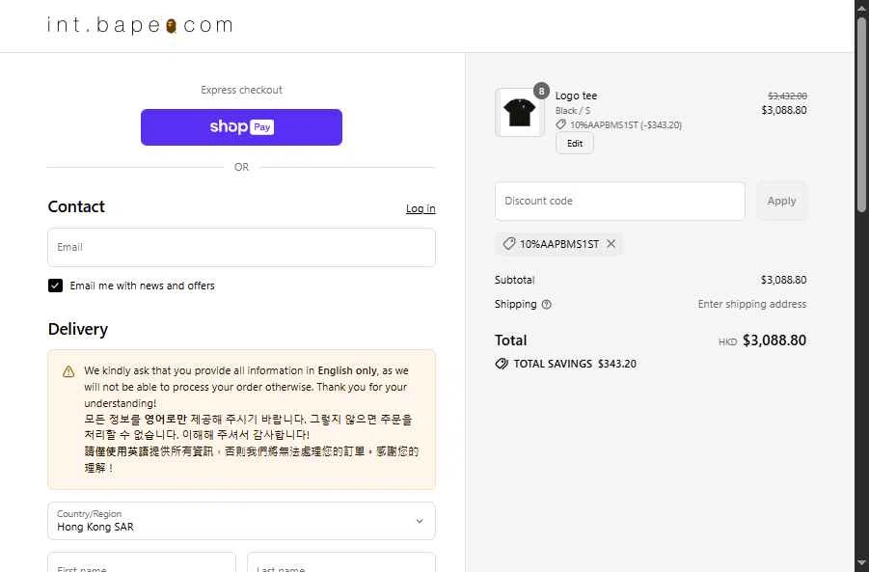Click the TOTAL SAVINGS tag icon
The height and width of the screenshot is (572, 869).
(502, 364)
